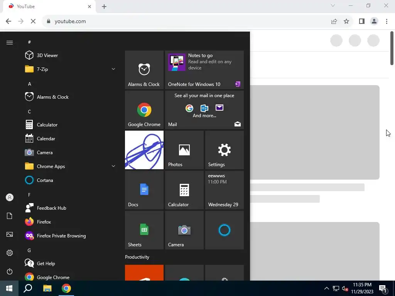The image size is (395, 296).
Task: Click the Google Chrome tile
Action: [x=144, y=110]
